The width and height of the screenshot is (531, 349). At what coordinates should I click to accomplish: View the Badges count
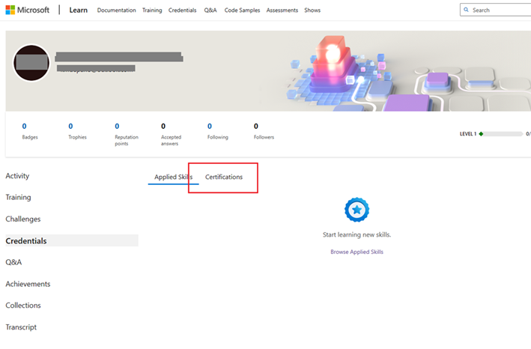coord(25,127)
